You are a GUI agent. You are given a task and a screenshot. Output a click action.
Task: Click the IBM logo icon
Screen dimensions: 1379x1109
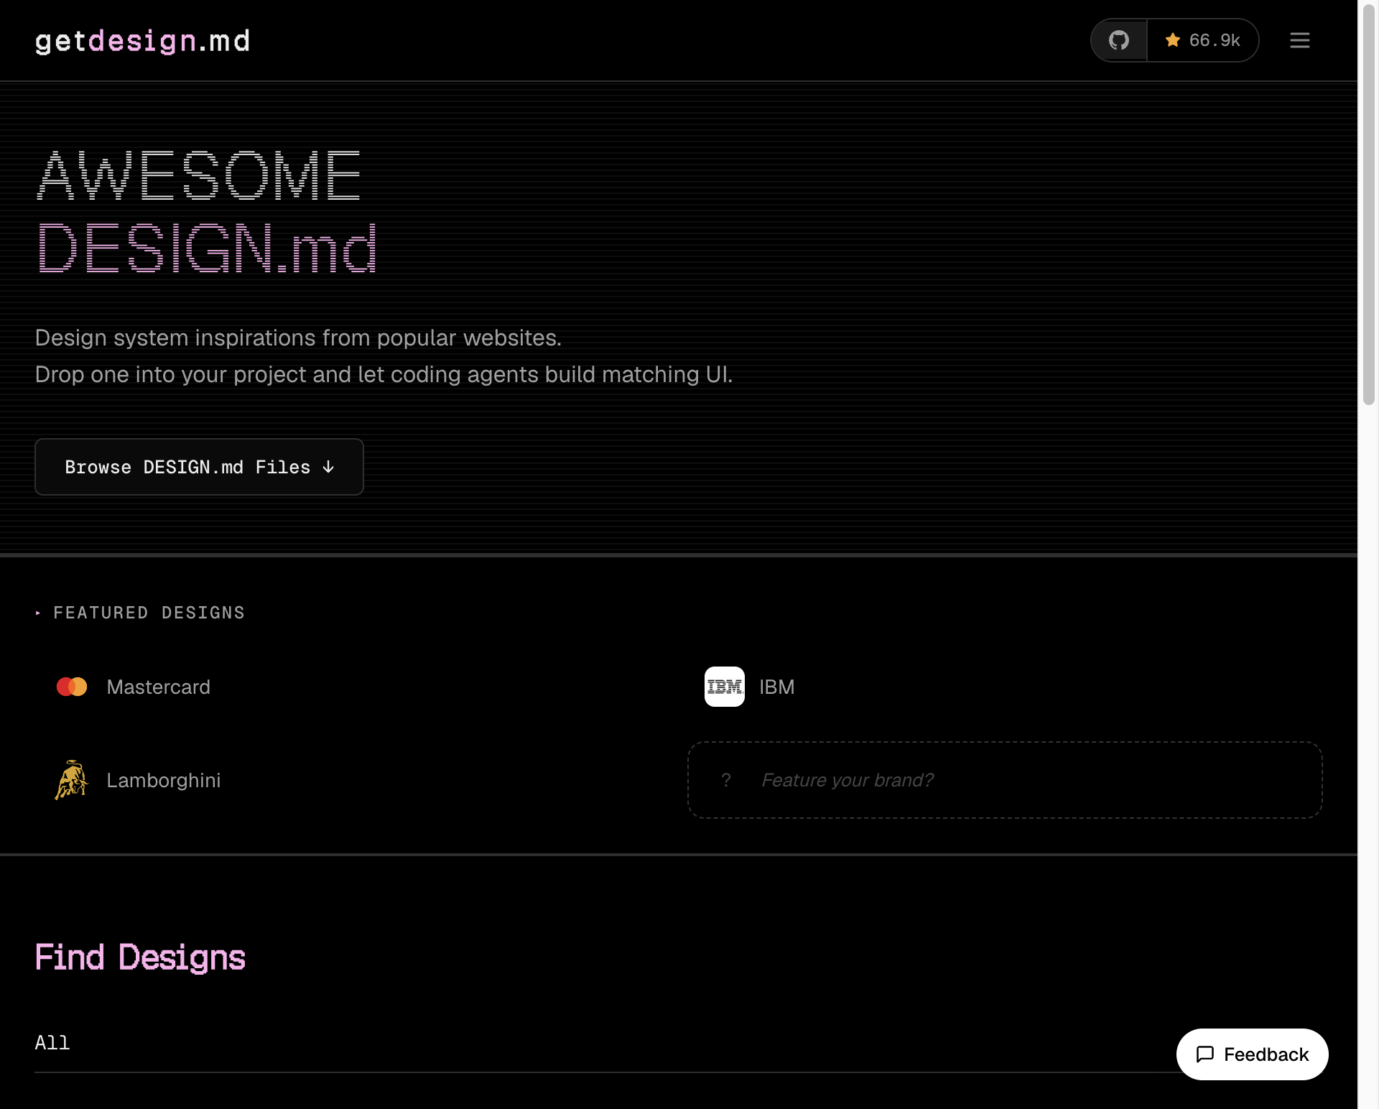point(724,687)
